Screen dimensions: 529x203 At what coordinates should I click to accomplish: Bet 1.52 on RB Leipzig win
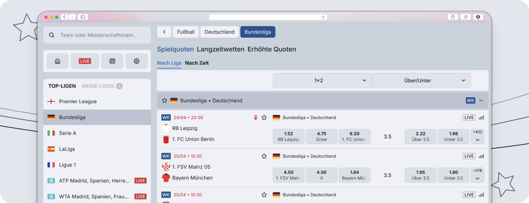(x=288, y=136)
